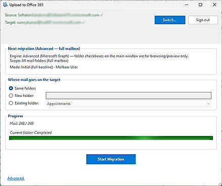Image resolution: width=222 pixels, height=186 pixels.
Task: Click the Progress group heading
Action: coord(15,116)
